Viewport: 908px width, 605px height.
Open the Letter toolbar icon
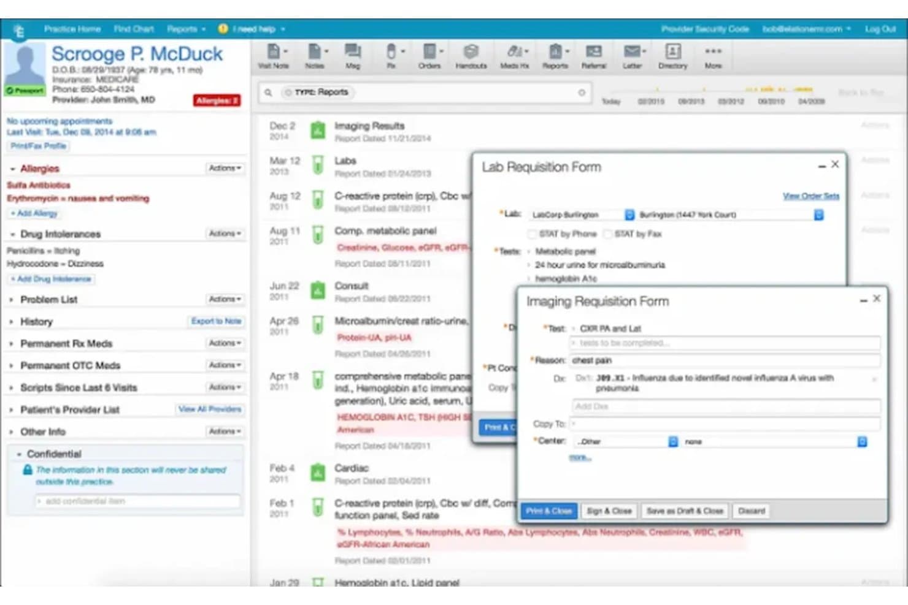coord(633,56)
